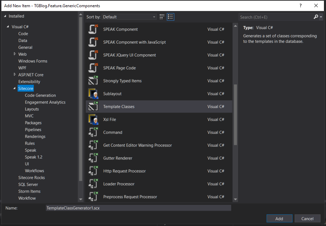Select the Storm Items category

(x=29, y=191)
